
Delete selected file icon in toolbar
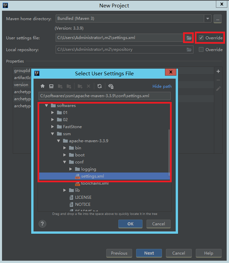[89, 86]
